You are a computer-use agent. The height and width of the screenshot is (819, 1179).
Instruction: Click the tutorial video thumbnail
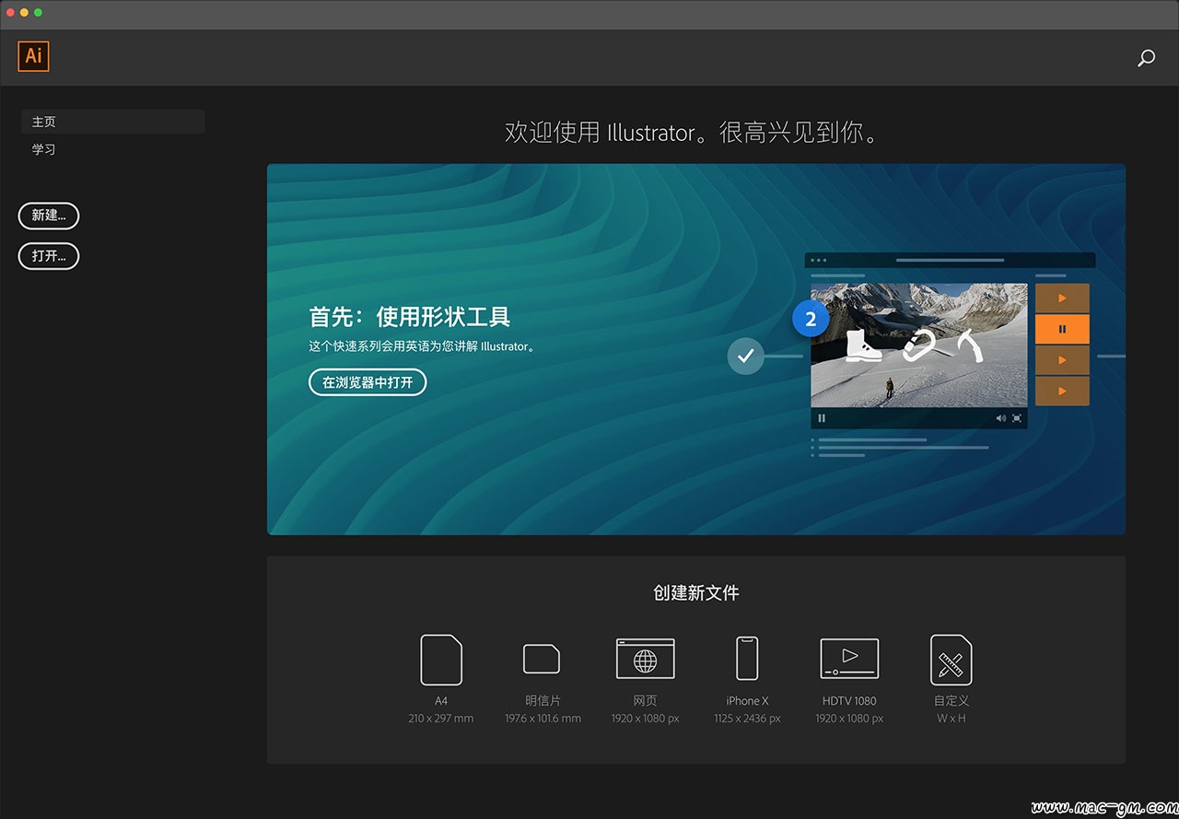[x=919, y=345]
